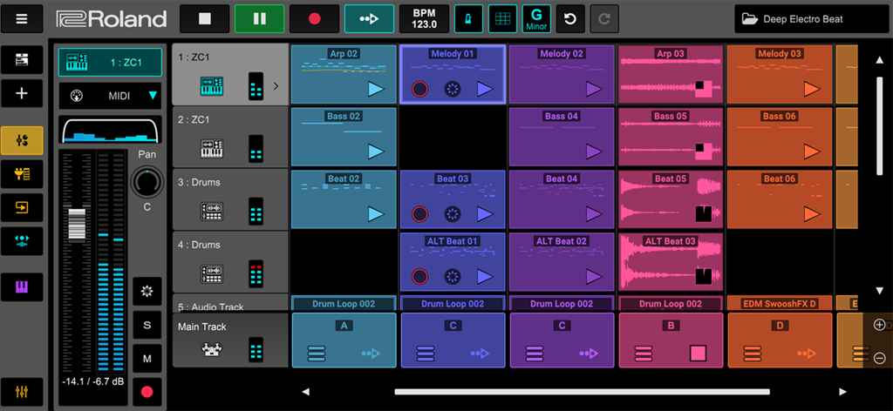893x411 pixels.
Task: Open the hamburger main menu
Action: point(22,19)
